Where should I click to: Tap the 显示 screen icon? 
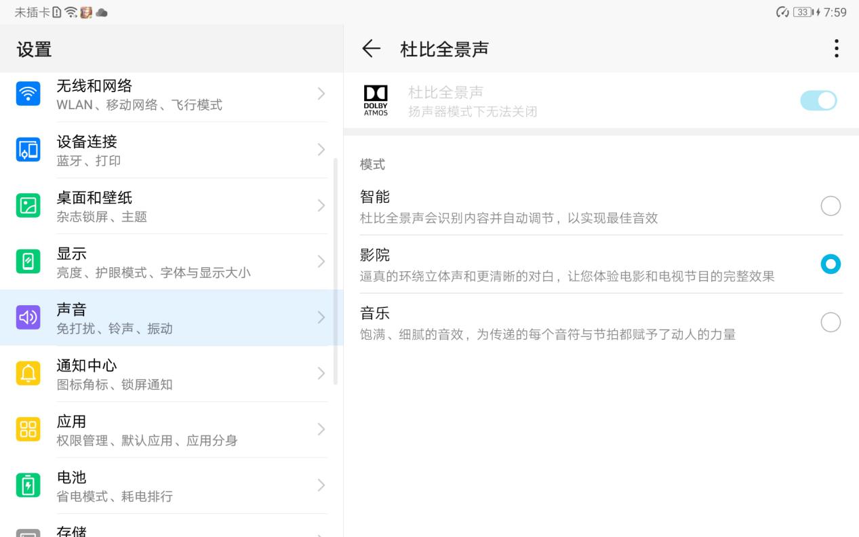click(28, 262)
